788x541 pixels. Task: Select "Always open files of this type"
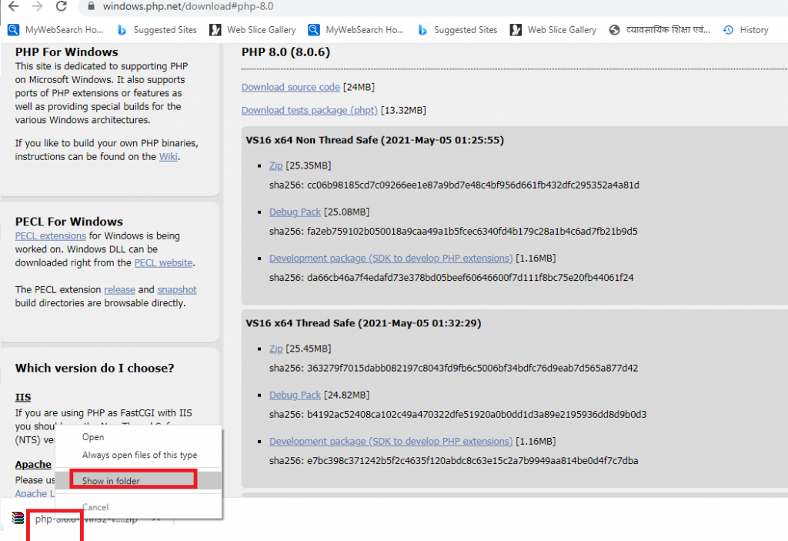click(139, 455)
